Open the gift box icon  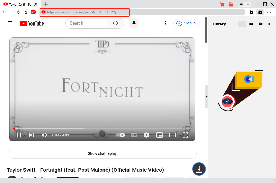pyautogui.click(x=231, y=4)
